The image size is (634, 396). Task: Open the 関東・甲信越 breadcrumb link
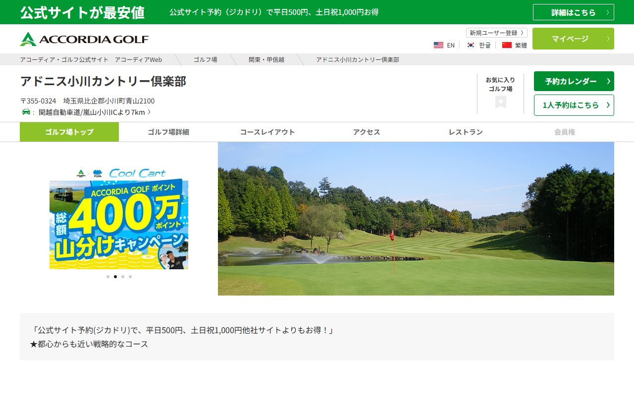click(266, 59)
